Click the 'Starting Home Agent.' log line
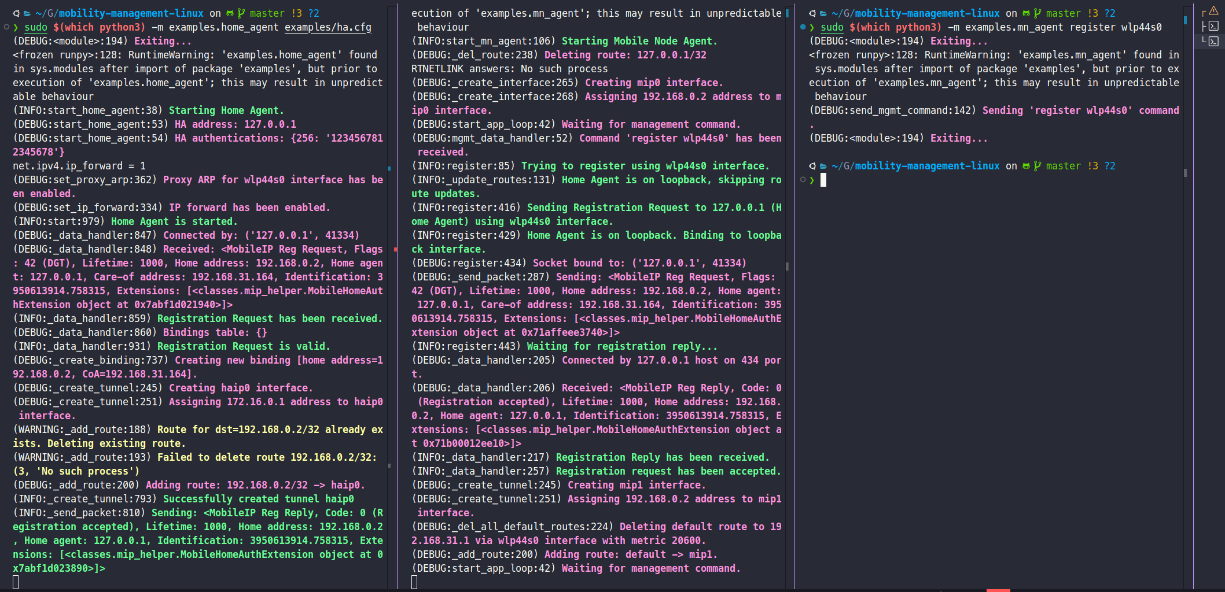Screen dimensions: 1225x592 click(149, 110)
